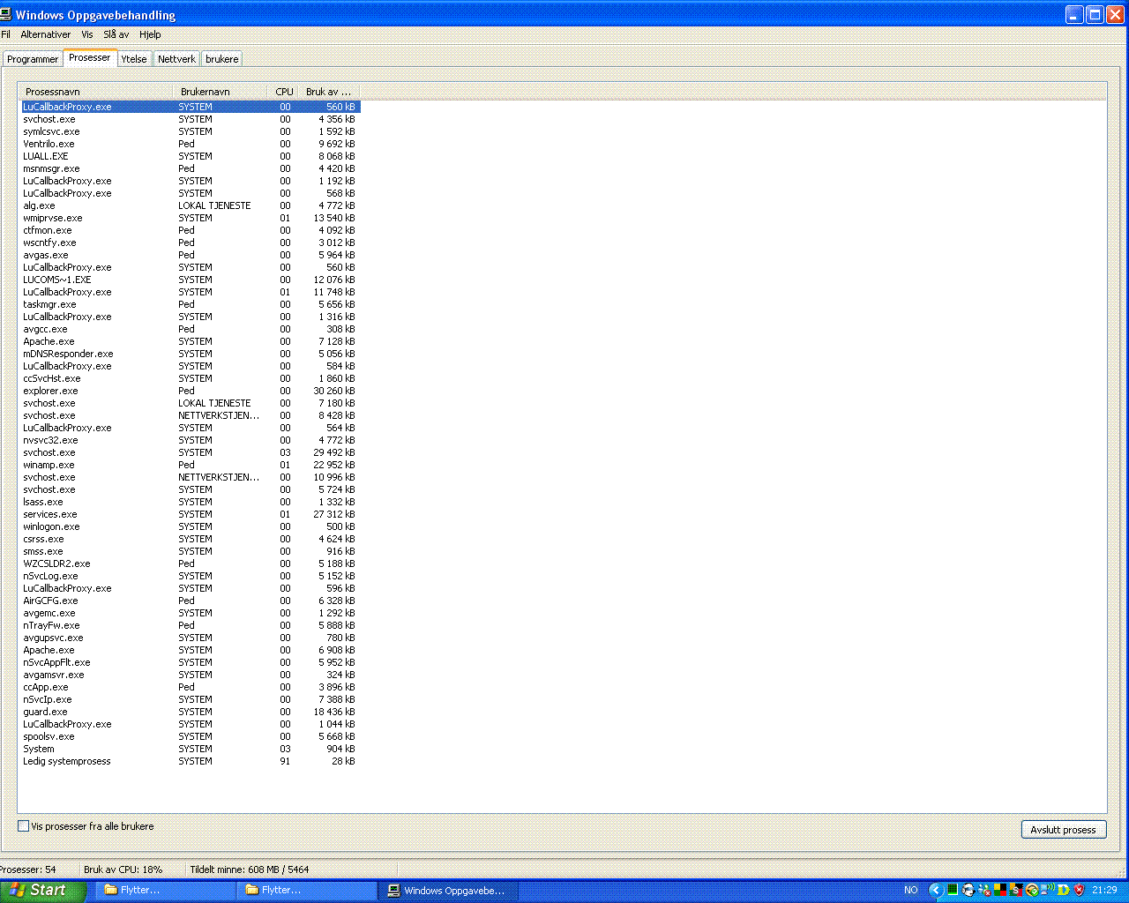This screenshot has height=903, width=1129.
Task: Click the AVG four-color square tray icon
Action: click(1000, 890)
